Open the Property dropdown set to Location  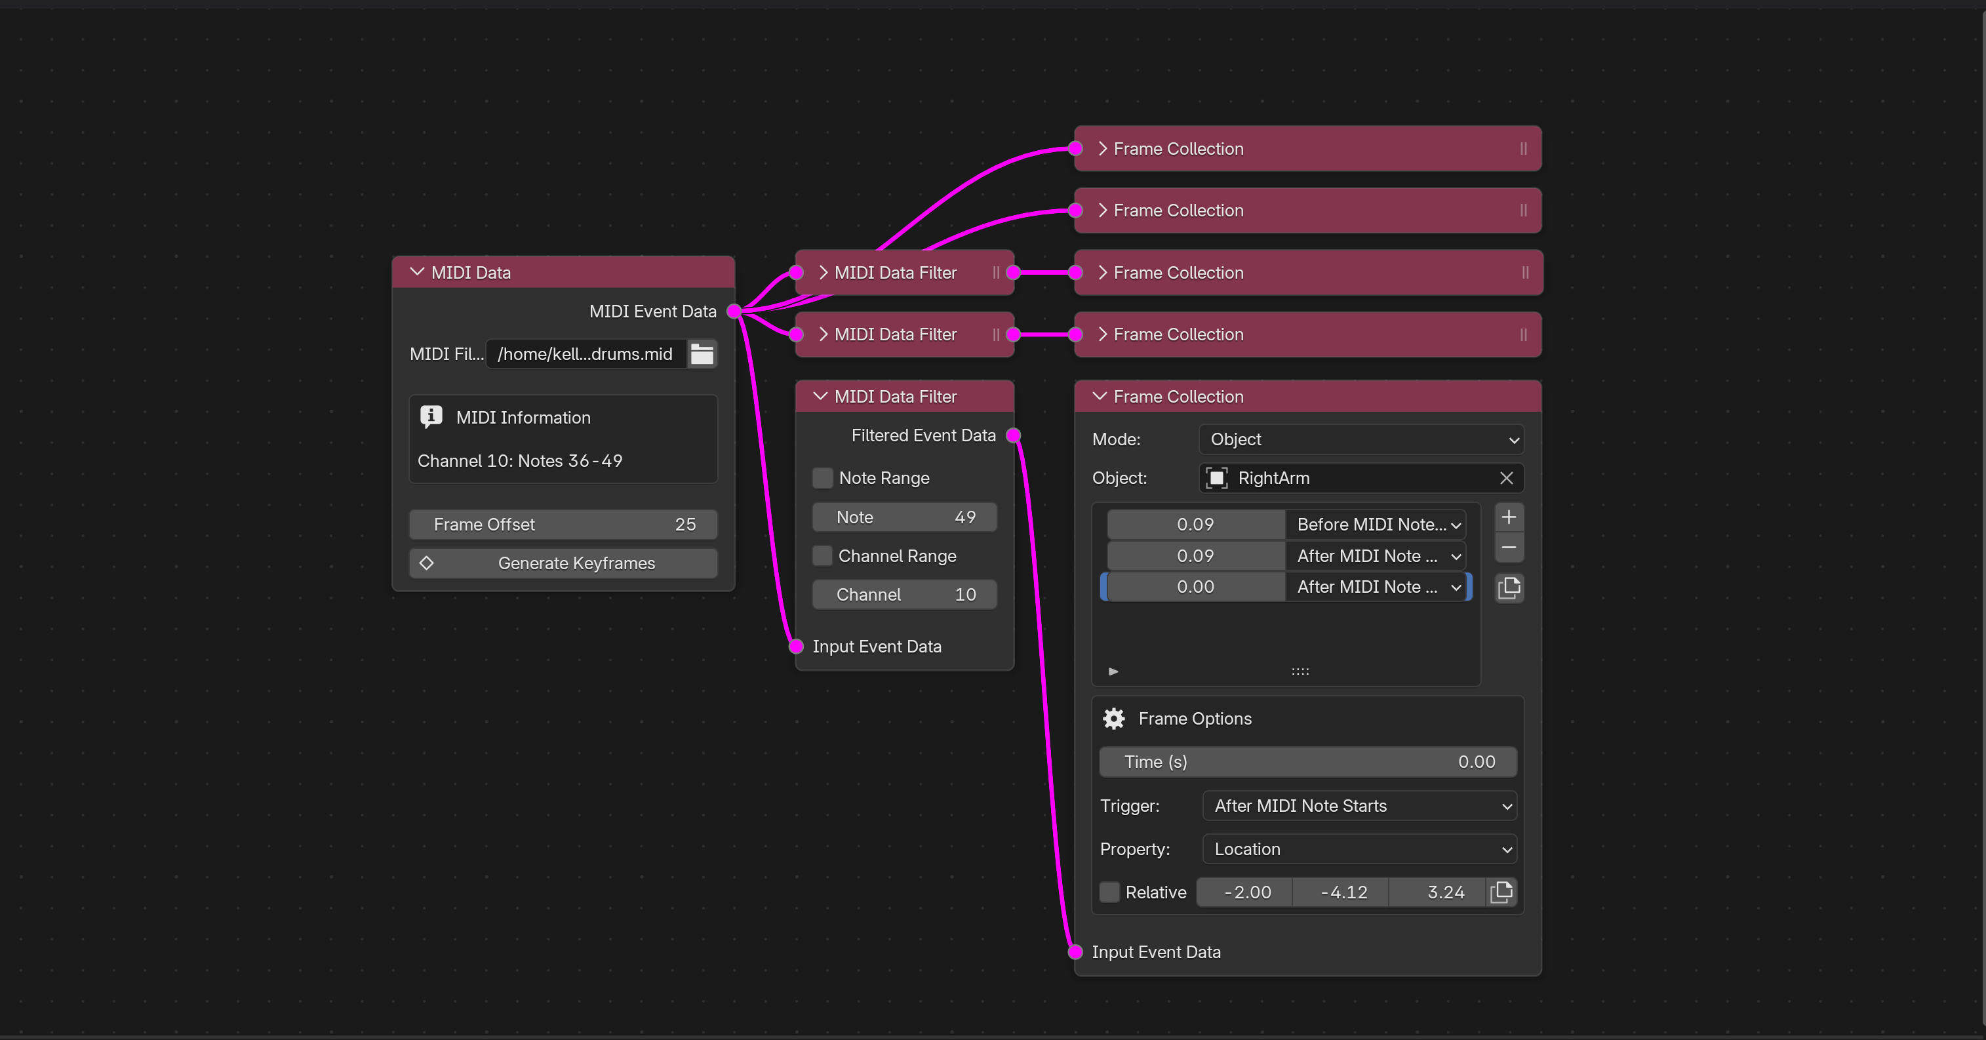[1359, 849]
